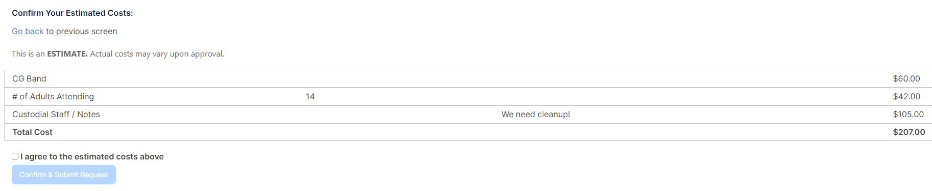Viewport: 932px width, 191px height.
Task: Select the 'Custodial Staff / Notes' label
Action: (56, 114)
